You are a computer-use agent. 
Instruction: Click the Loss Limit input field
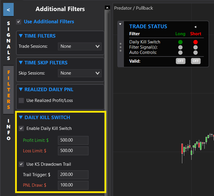pos(73,151)
